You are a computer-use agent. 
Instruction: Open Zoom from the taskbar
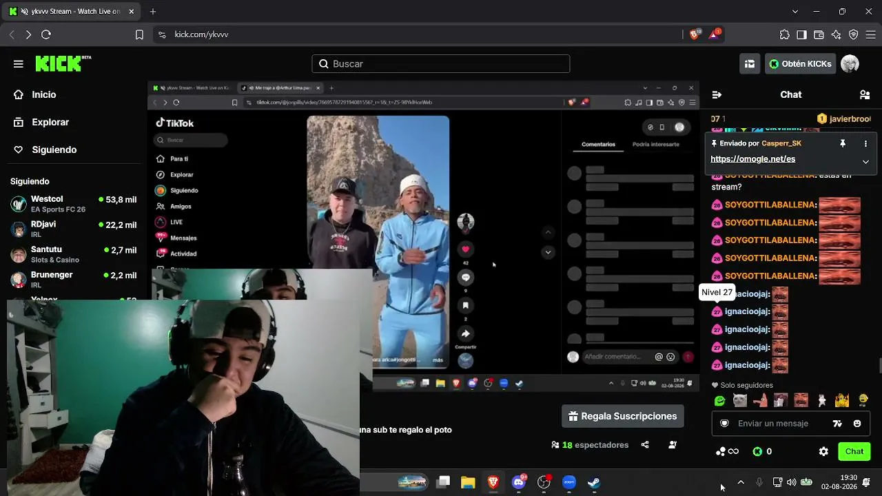click(569, 482)
